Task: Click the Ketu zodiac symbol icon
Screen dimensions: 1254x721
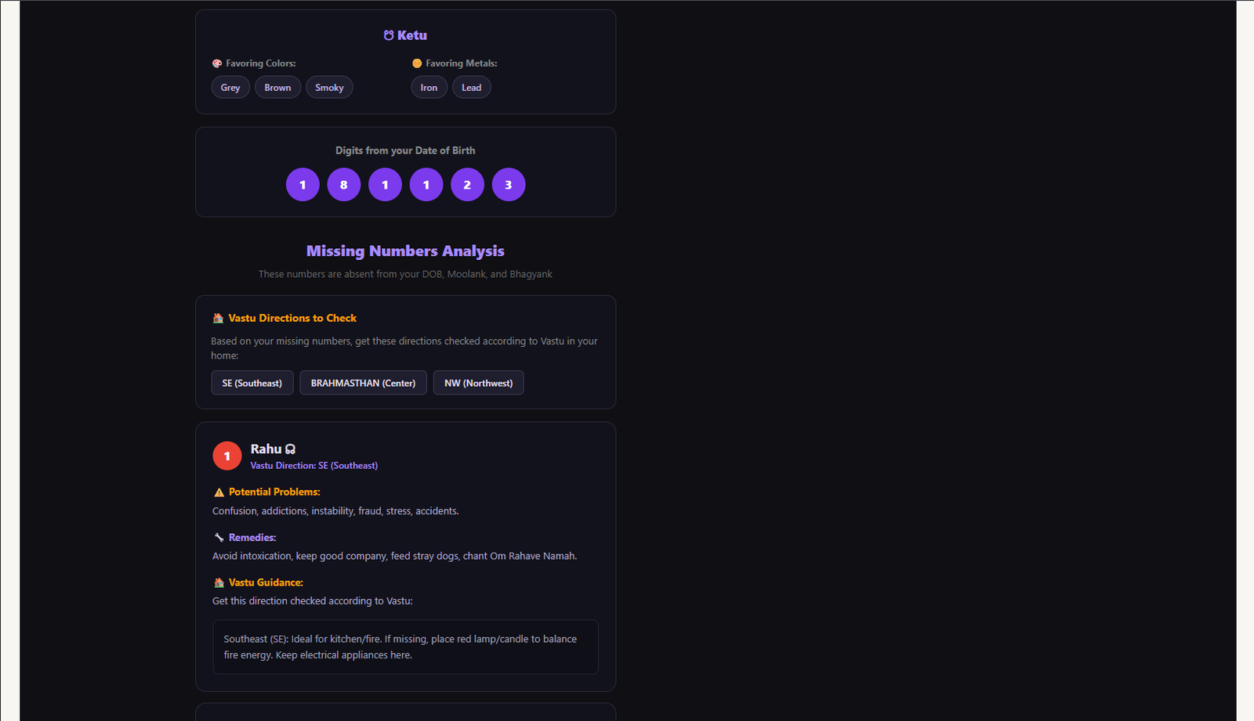Action: pyautogui.click(x=389, y=34)
